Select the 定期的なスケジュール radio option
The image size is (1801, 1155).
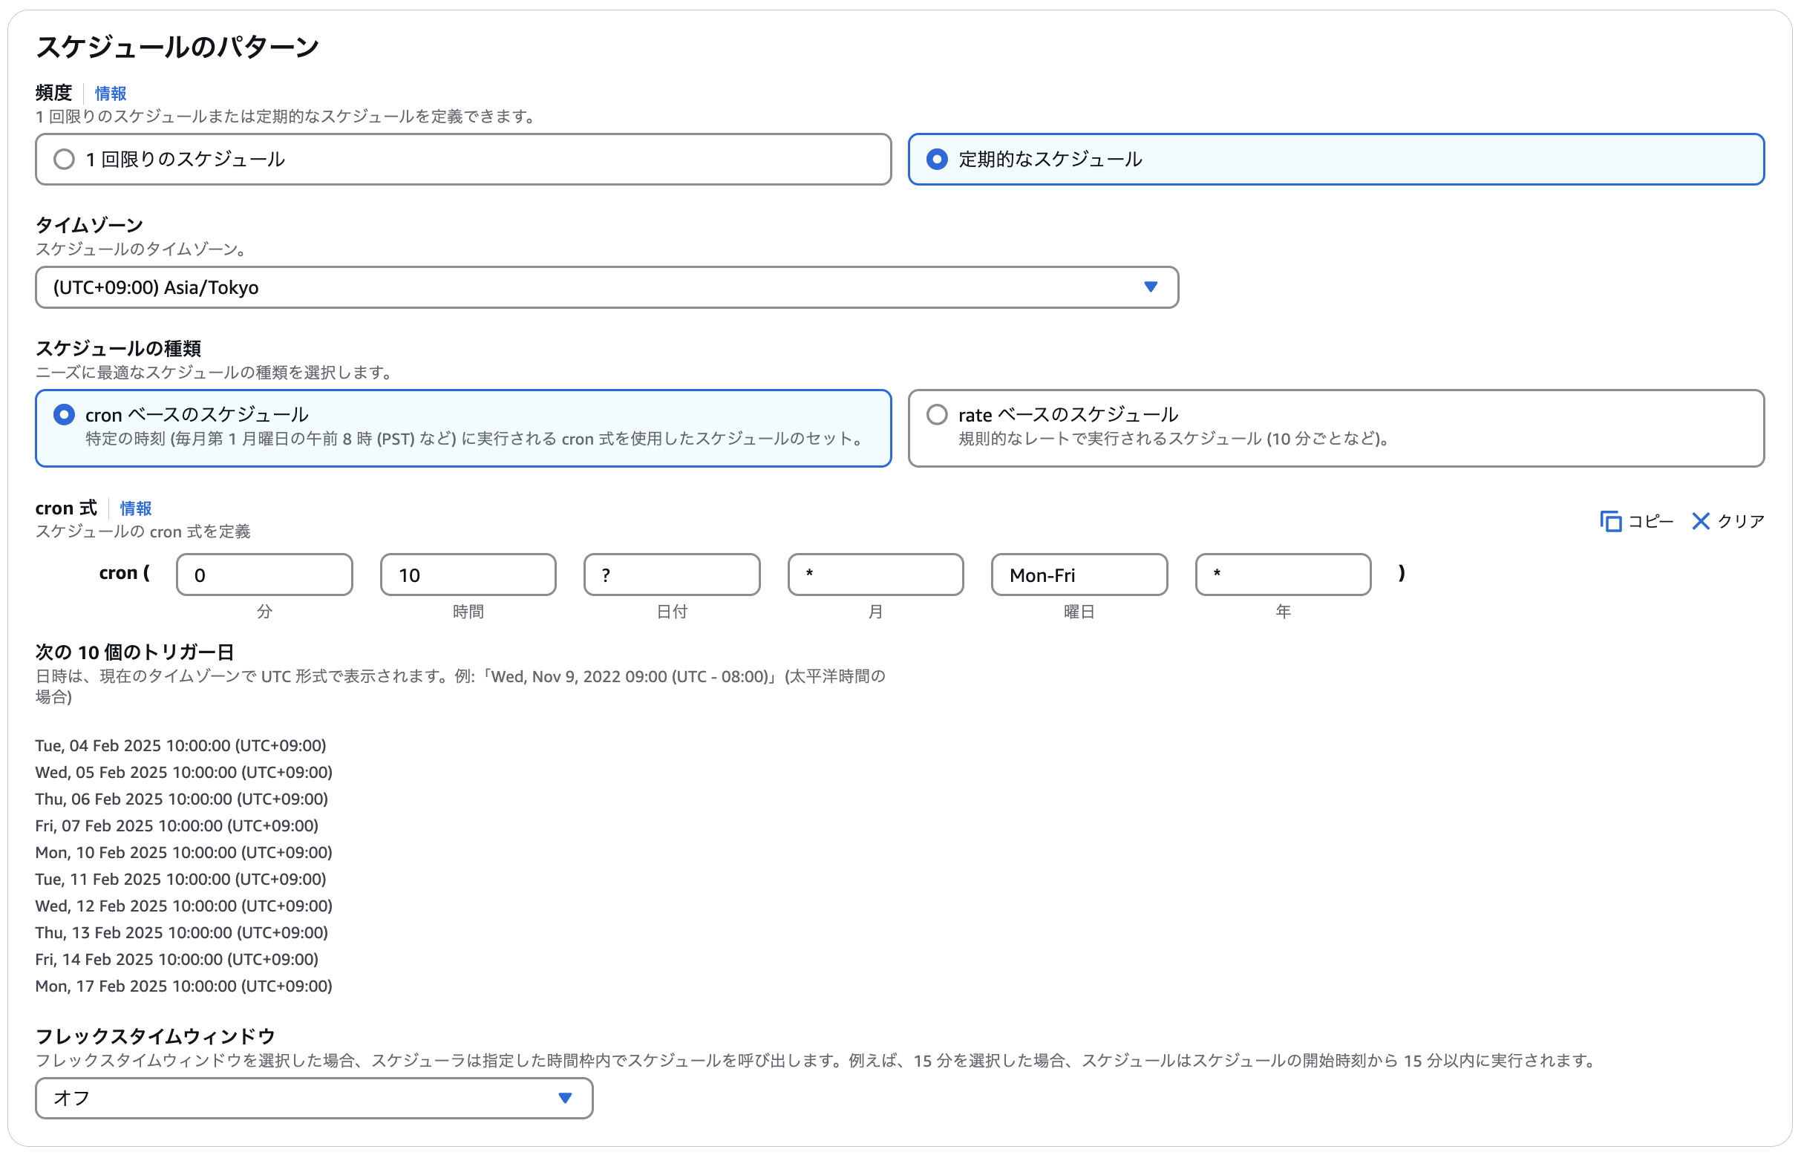[937, 159]
